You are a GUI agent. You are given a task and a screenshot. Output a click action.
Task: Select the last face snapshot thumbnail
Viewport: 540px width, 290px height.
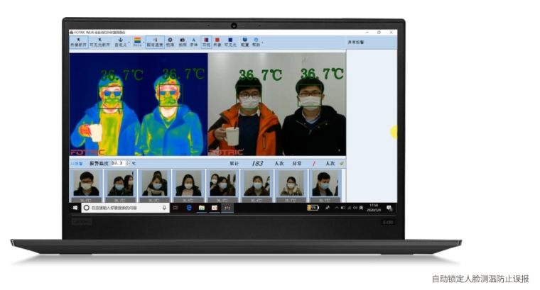tap(324, 184)
